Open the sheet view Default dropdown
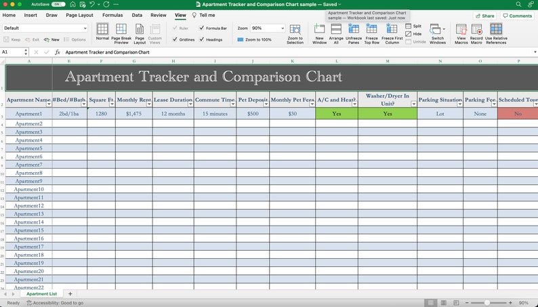Viewport: 538px width, 307px height. point(45,28)
